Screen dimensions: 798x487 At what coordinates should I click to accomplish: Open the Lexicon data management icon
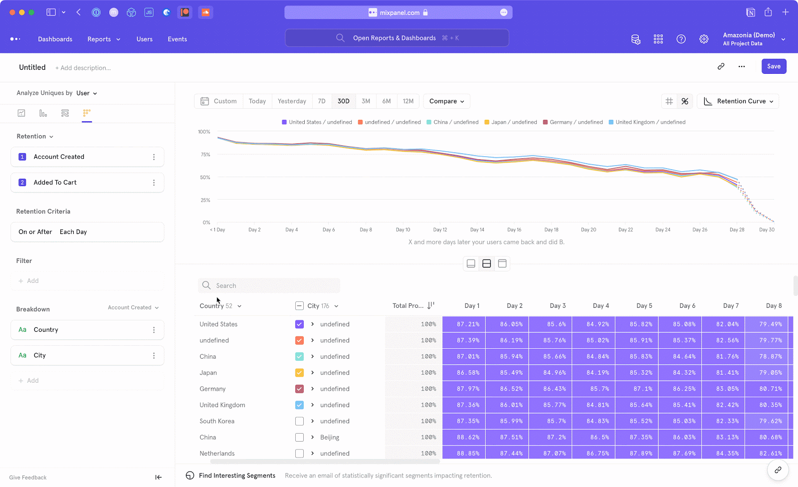(x=635, y=39)
